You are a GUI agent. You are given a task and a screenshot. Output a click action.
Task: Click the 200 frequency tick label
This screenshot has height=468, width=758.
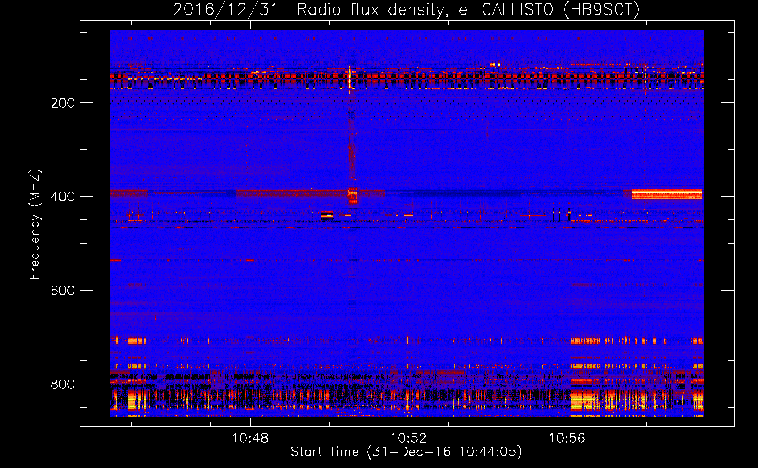coord(63,103)
